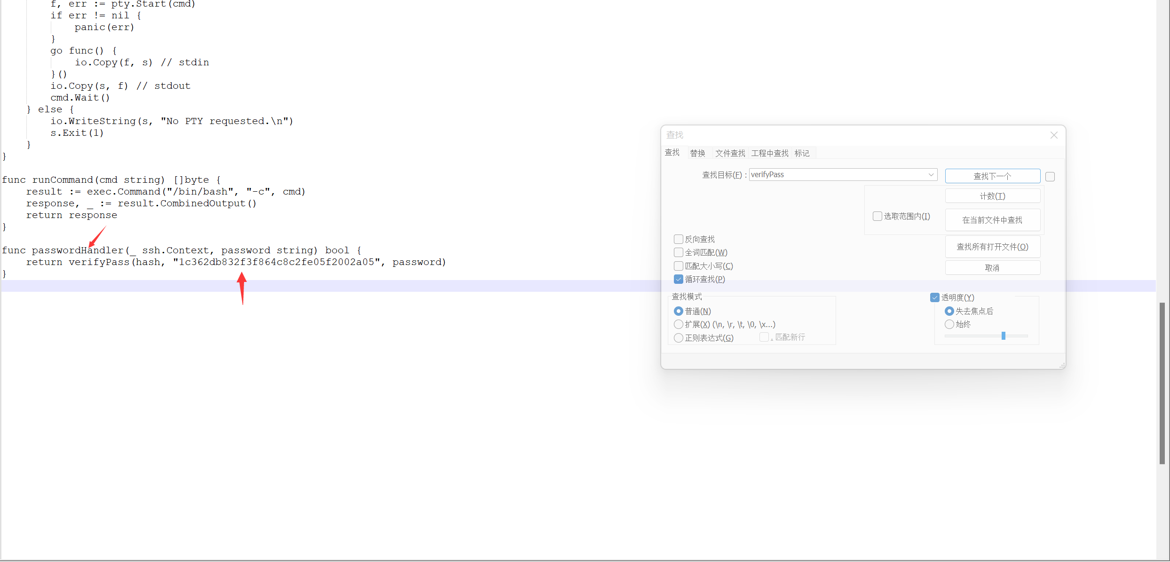
Task: Select 正则表达式 search mode
Action: (679, 338)
